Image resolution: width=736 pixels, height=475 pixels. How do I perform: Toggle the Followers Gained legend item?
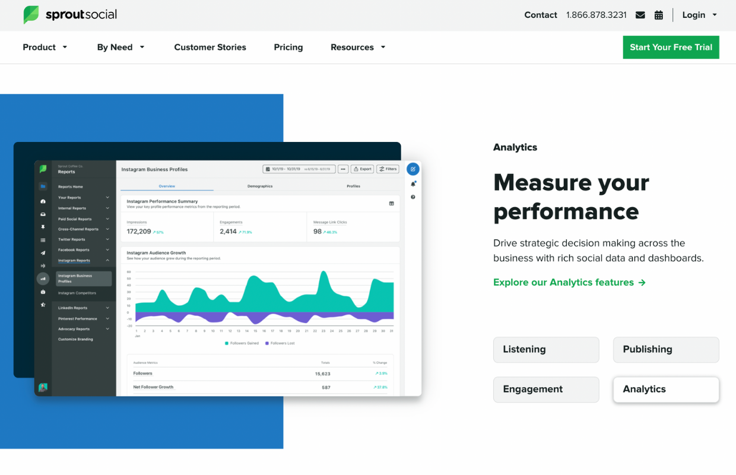[242, 343]
